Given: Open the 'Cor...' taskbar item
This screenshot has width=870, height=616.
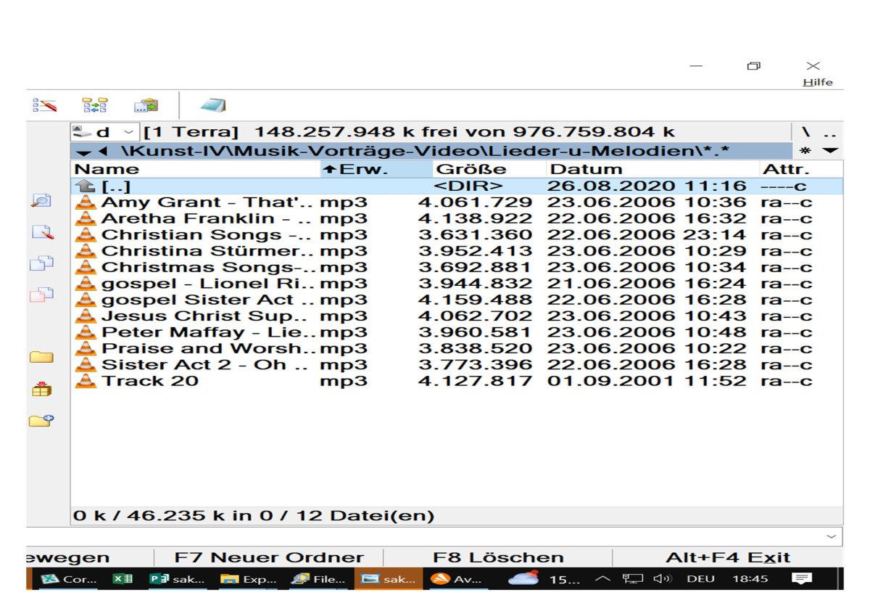Looking at the screenshot, I should point(70,579).
